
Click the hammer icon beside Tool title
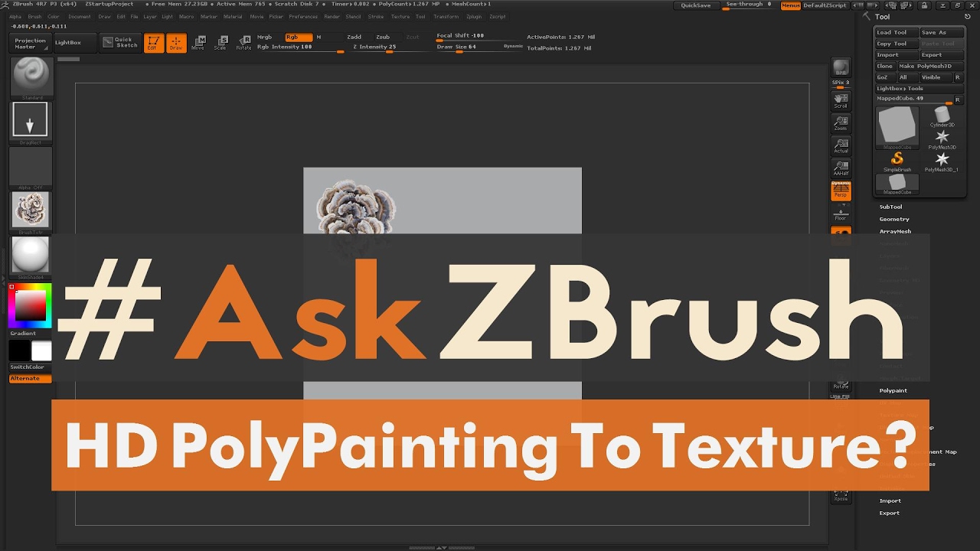[867, 16]
